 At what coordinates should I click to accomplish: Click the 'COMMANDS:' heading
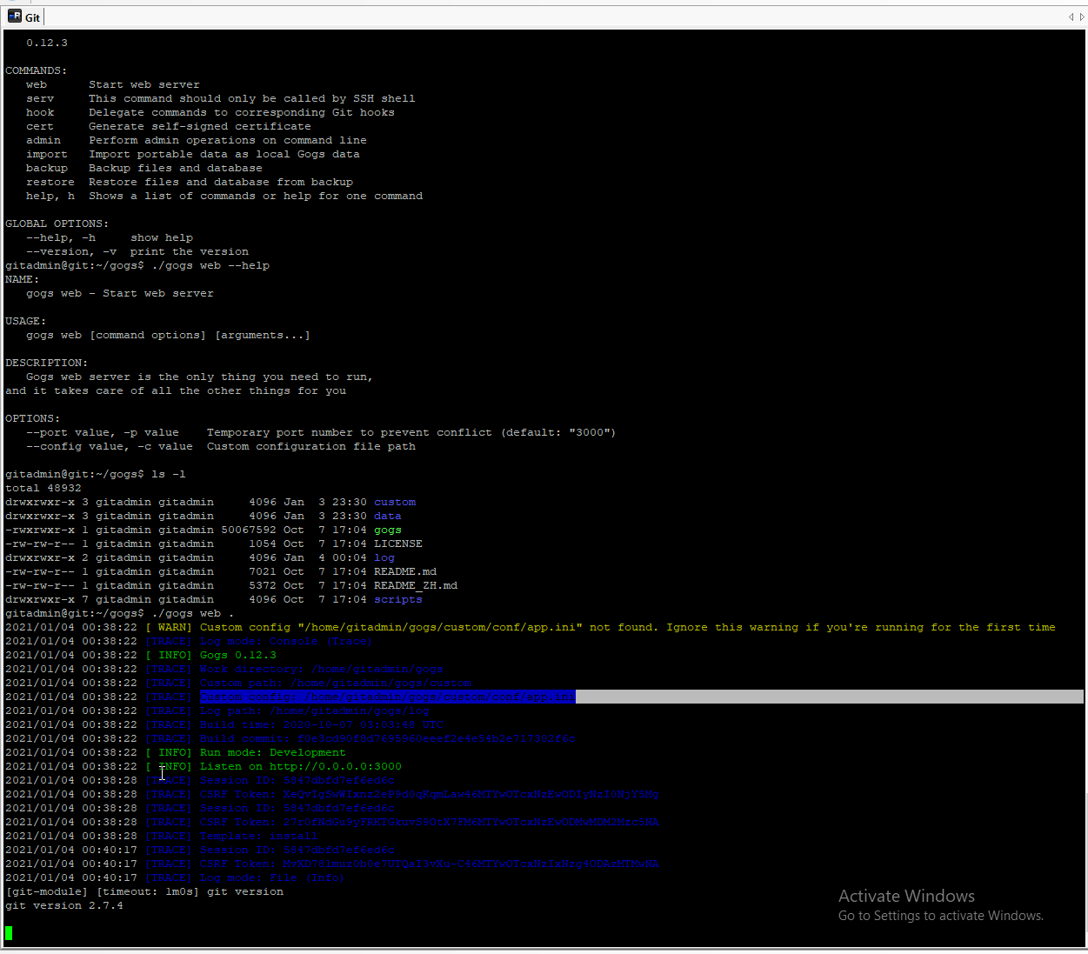(x=37, y=70)
